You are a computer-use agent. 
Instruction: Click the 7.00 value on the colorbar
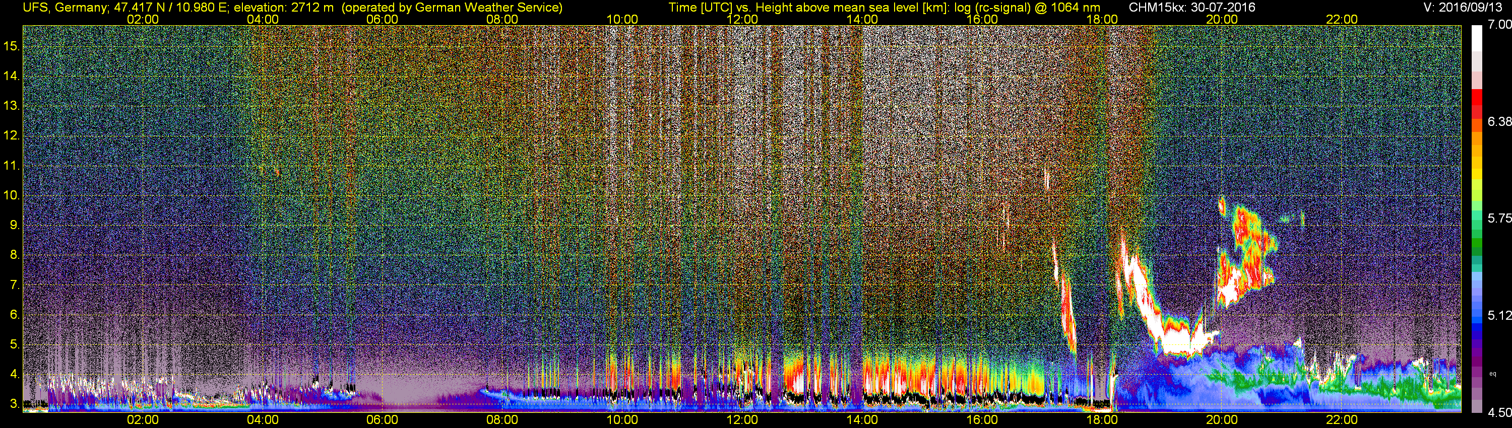(x=1499, y=25)
